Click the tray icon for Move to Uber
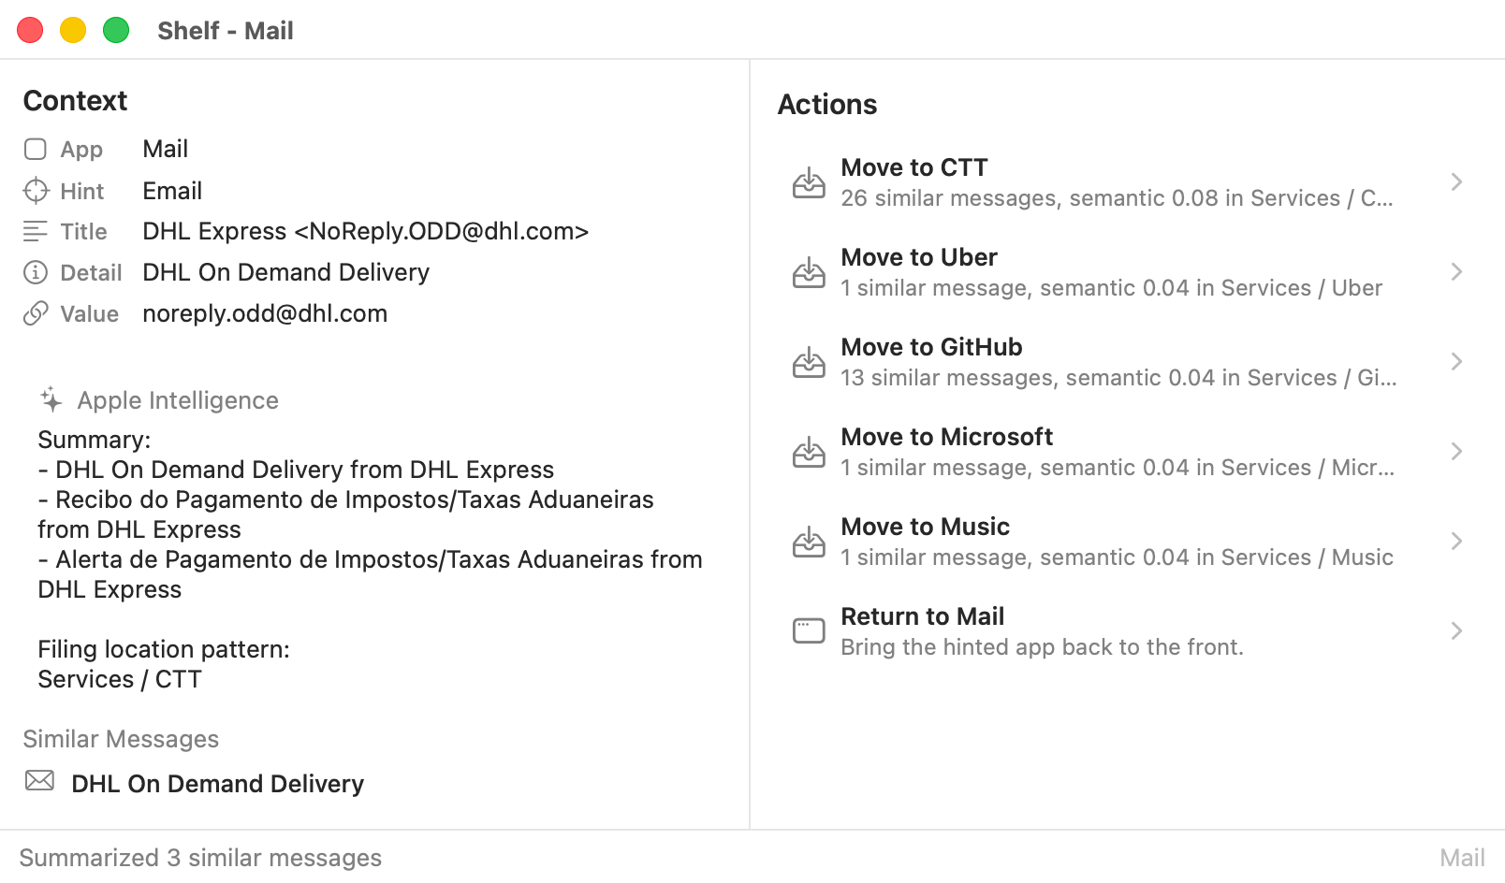1505x883 pixels. click(809, 272)
